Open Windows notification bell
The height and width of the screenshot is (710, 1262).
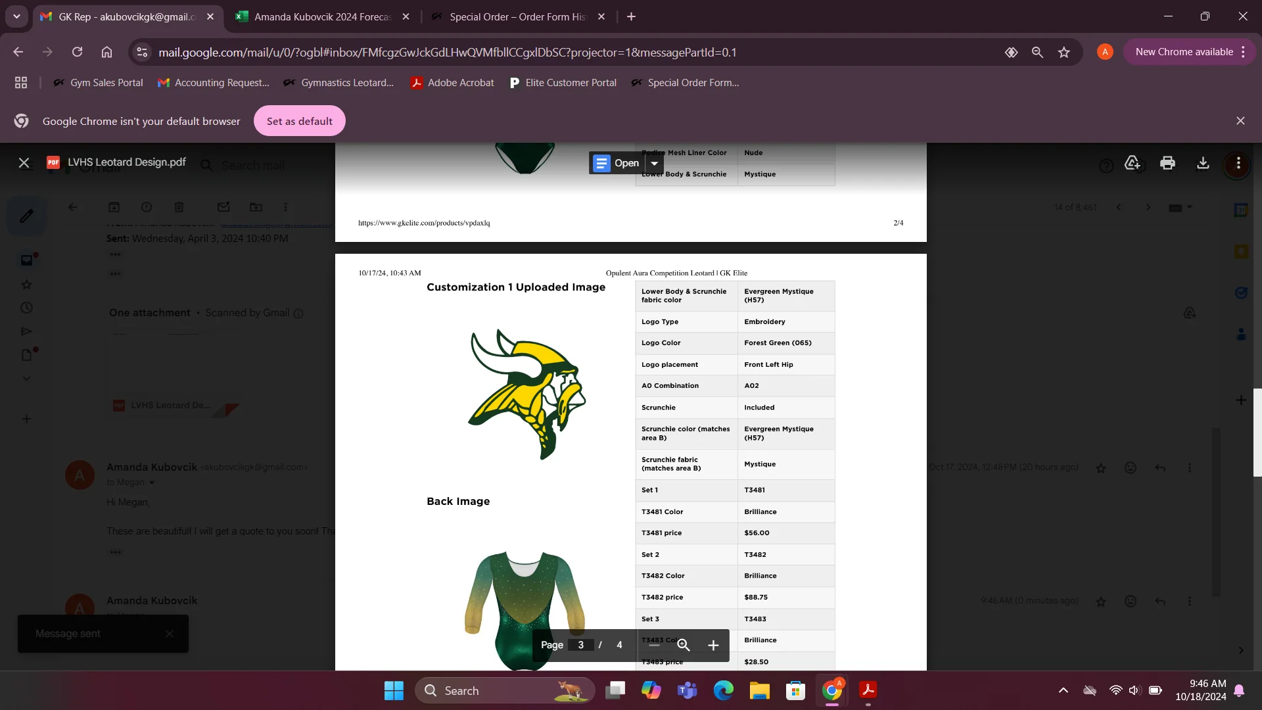pyautogui.click(x=1239, y=690)
